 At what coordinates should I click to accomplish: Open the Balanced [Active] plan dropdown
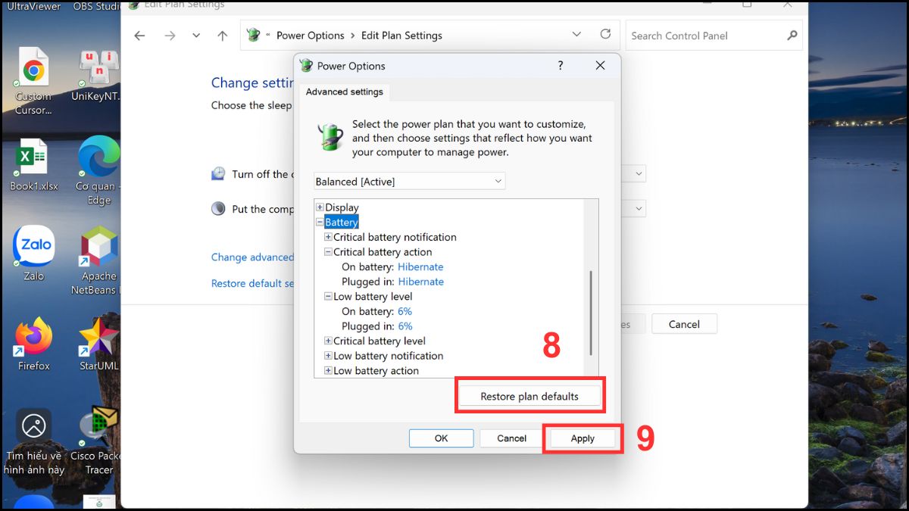click(x=410, y=182)
